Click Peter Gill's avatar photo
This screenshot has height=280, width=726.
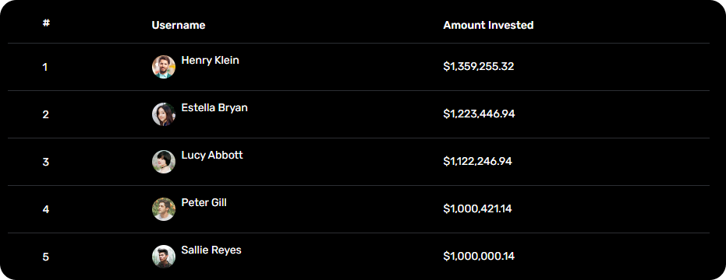pos(164,209)
